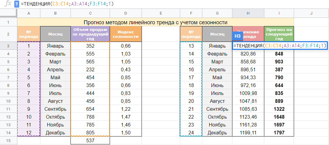
Task: Click the H3 cell reference tooltip badge
Action: (237, 36)
